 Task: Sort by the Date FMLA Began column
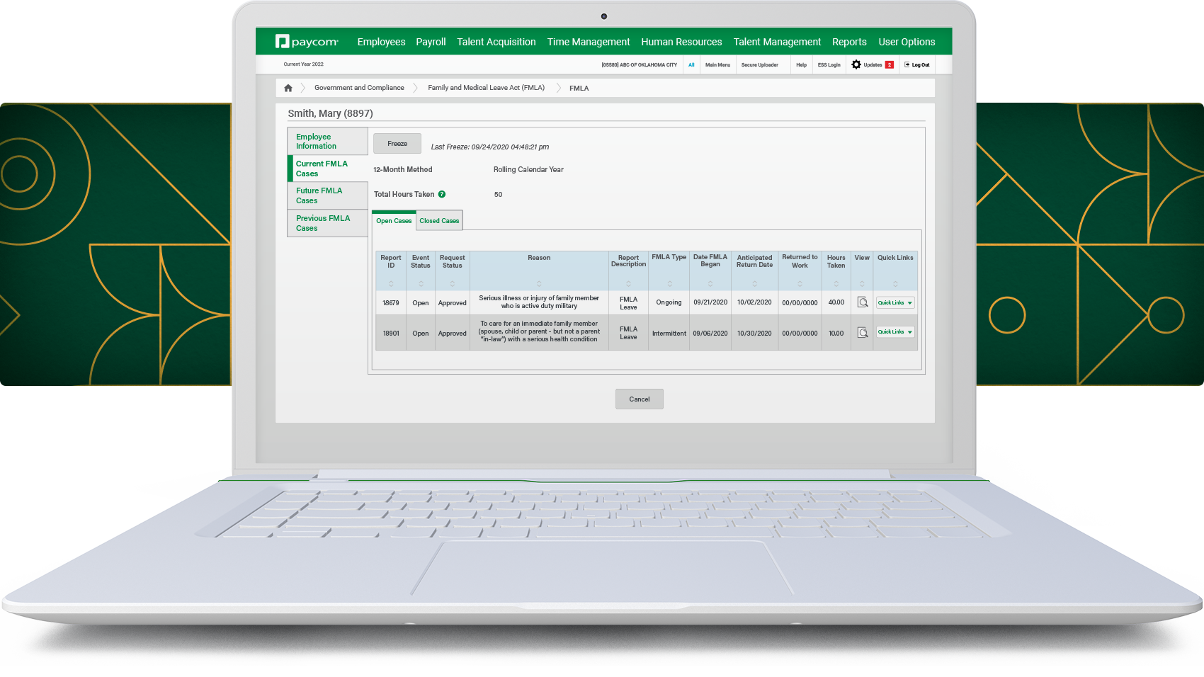tap(710, 284)
